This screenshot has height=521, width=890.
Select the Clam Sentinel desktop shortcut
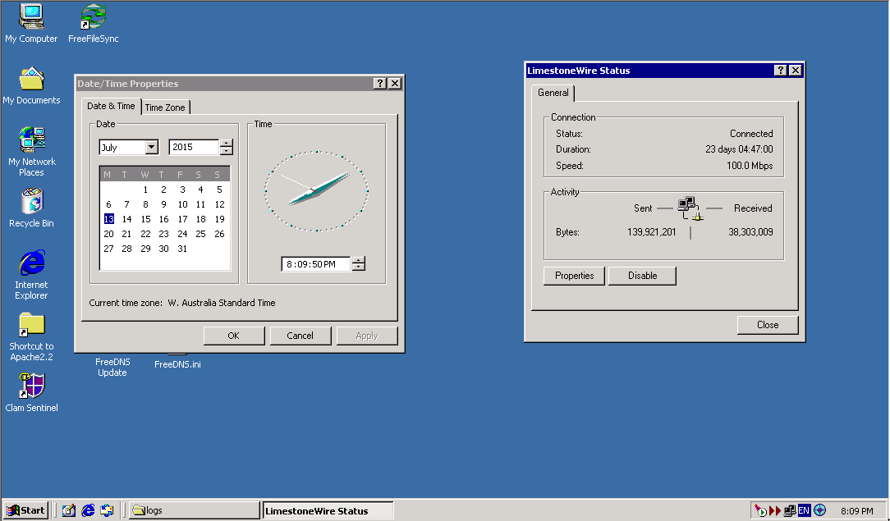[x=31, y=392]
